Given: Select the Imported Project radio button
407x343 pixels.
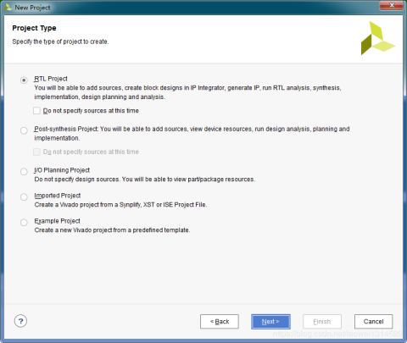Looking at the screenshot, I should click(24, 196).
